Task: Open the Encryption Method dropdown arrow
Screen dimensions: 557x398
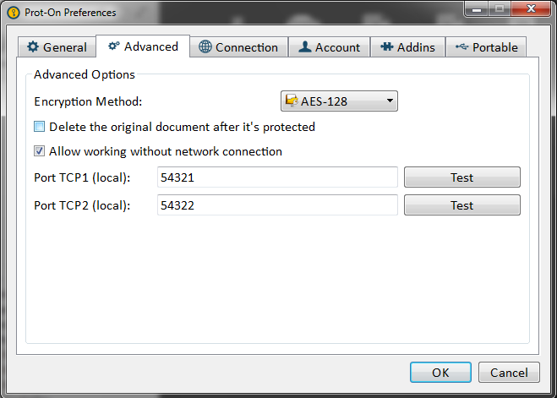Action: tap(390, 102)
